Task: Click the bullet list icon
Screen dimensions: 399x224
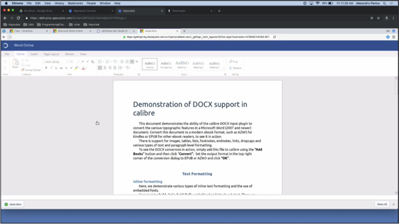Action: pos(100,61)
